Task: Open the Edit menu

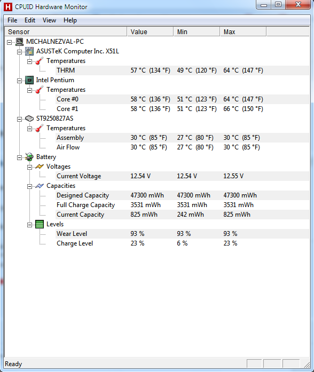Action: click(30, 20)
